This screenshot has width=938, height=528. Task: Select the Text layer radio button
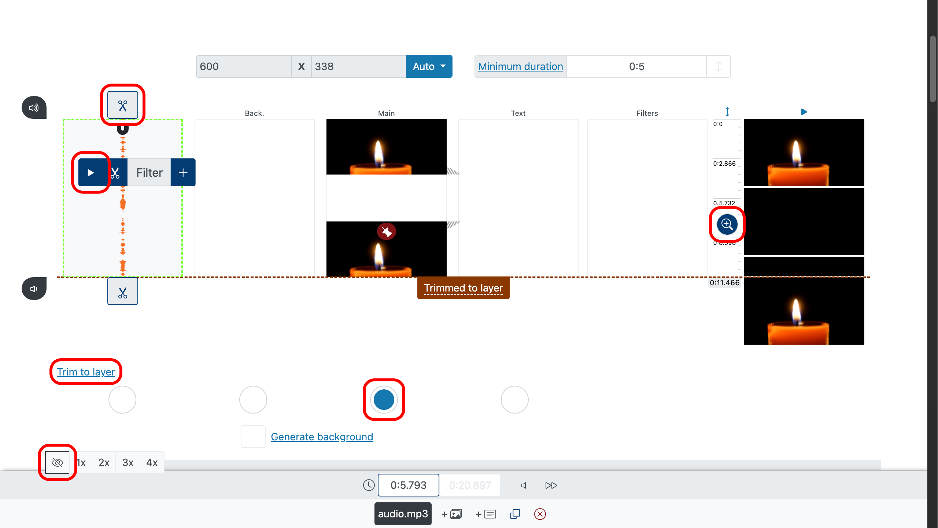coord(514,400)
